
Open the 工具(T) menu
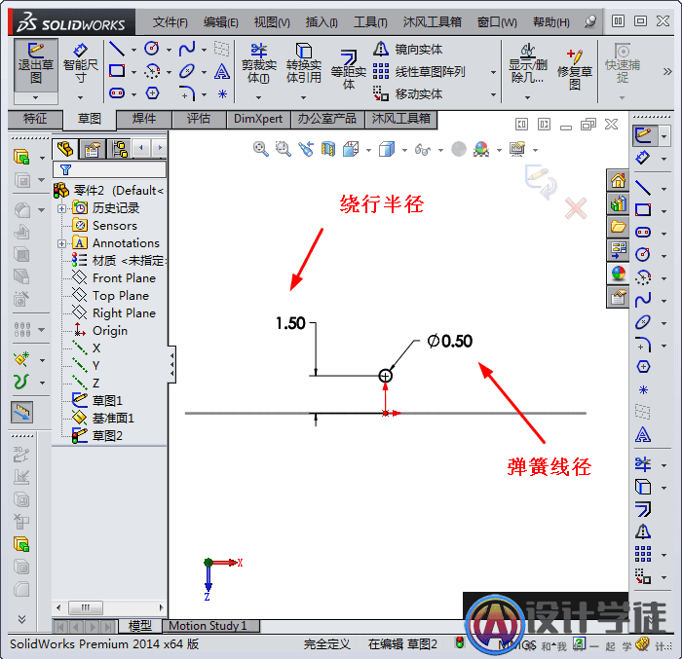click(x=370, y=21)
